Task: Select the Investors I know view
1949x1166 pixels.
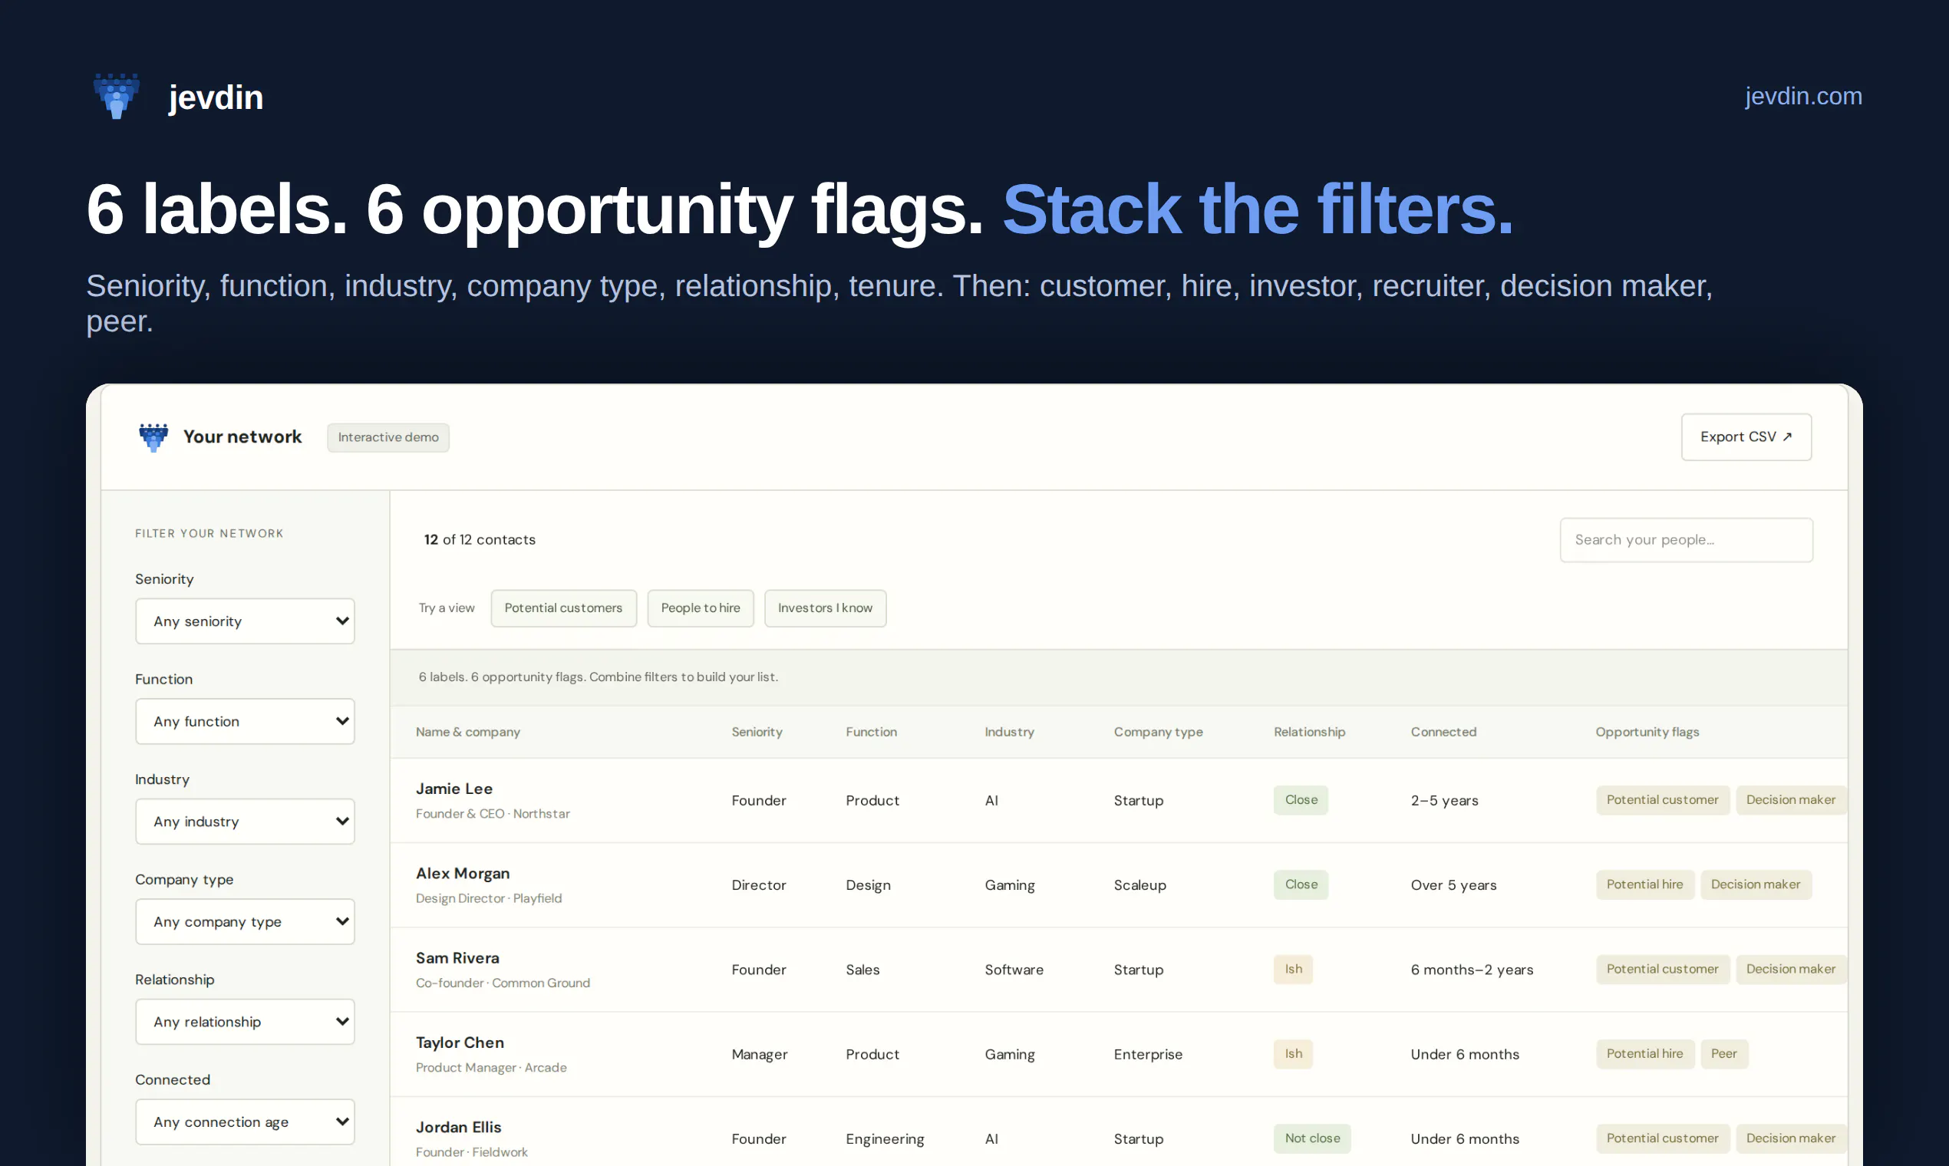Action: pos(825,608)
